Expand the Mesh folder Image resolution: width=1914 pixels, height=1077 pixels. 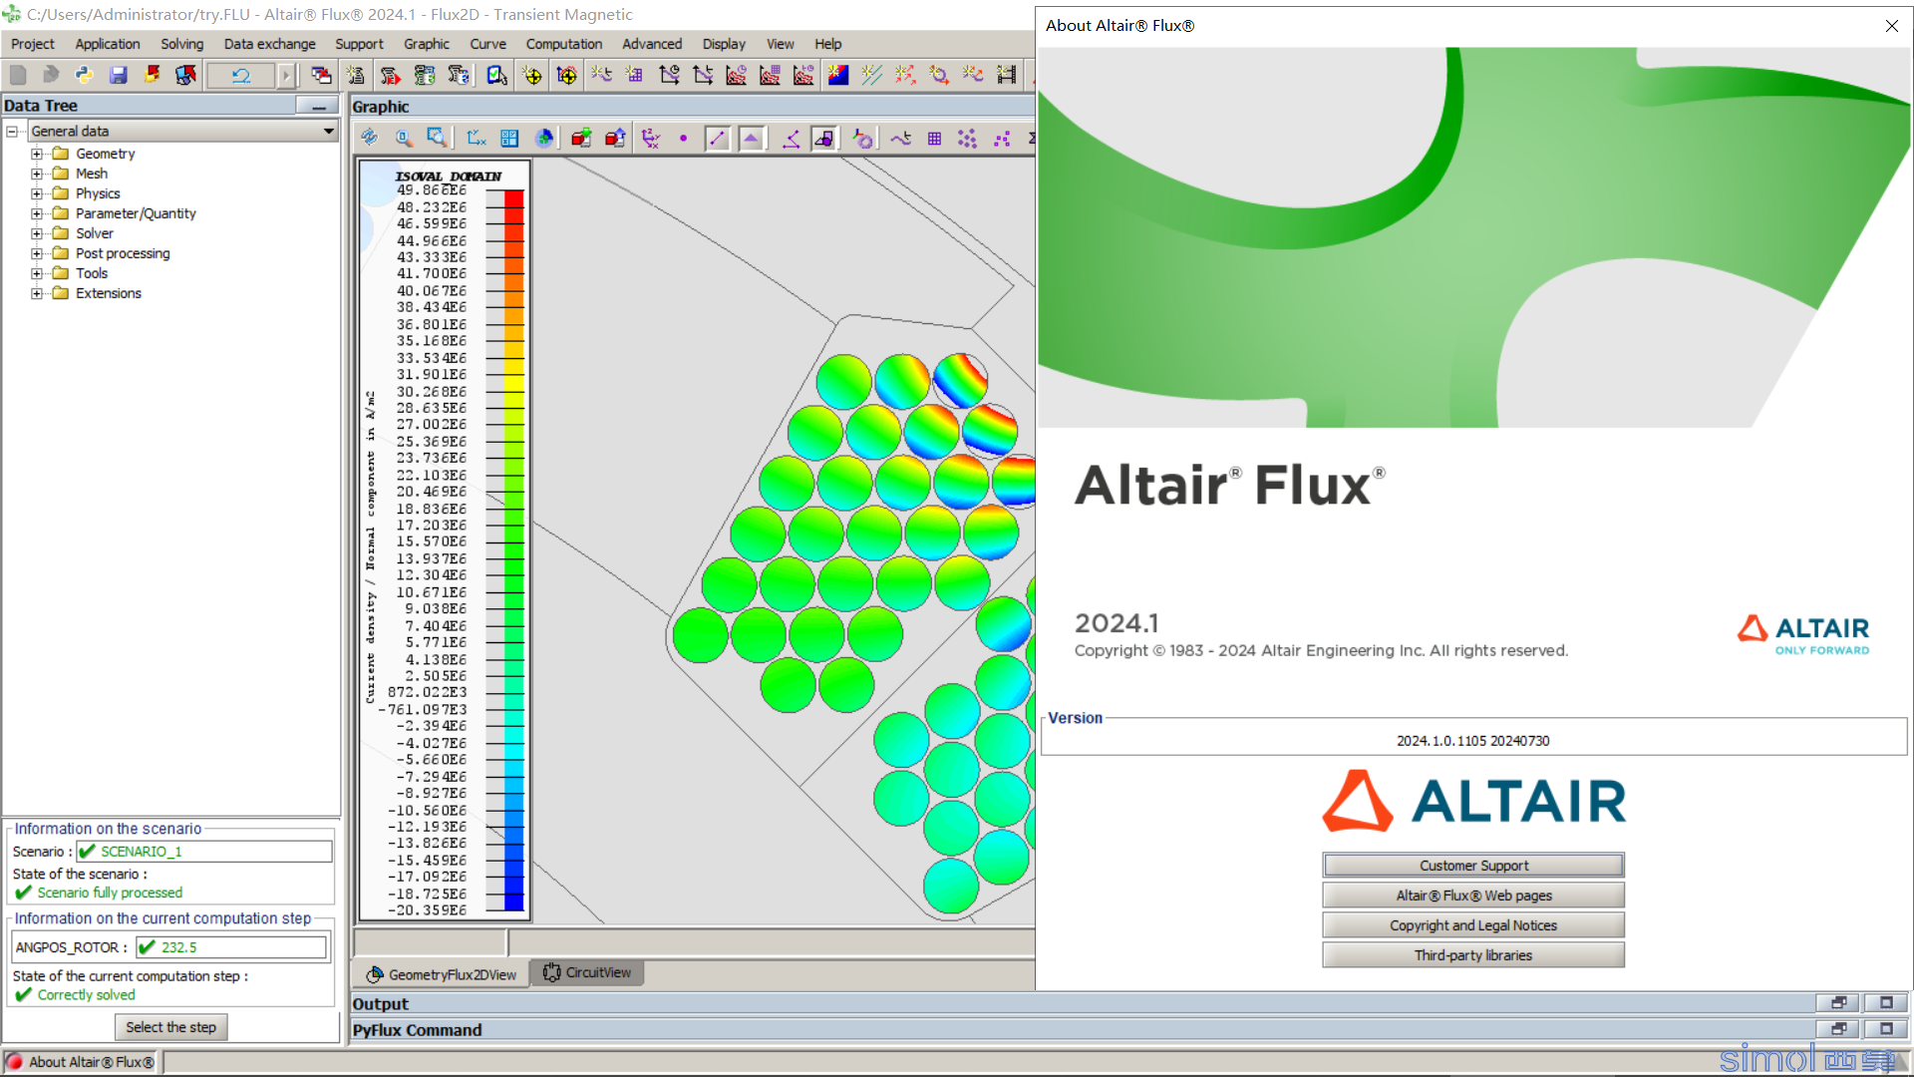point(37,174)
